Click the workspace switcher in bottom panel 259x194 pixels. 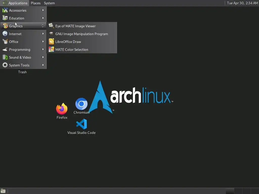point(242,191)
